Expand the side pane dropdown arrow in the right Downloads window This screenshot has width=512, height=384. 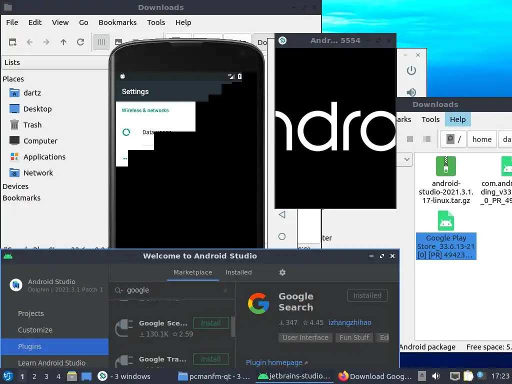[x=407, y=159]
